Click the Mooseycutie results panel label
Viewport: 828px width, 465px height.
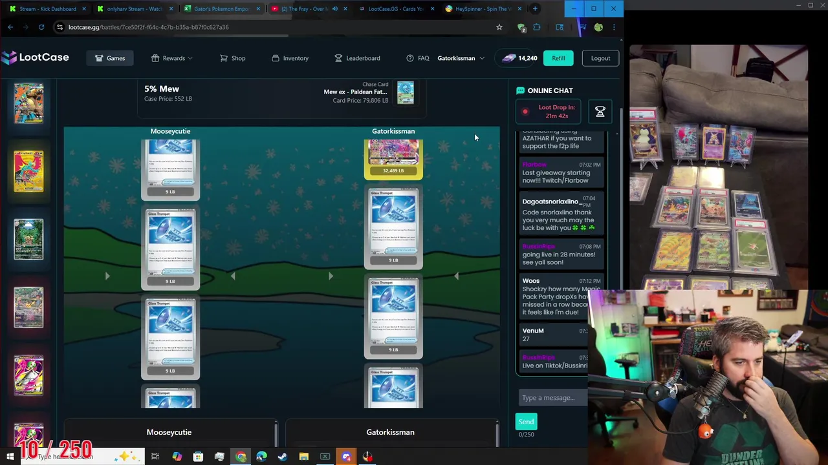[x=169, y=432]
